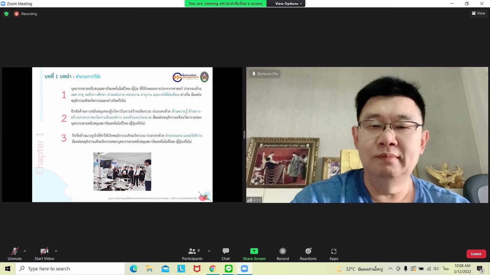Image resolution: width=490 pixels, height=275 pixels.
Task: Open the Apps panel
Action: click(333, 254)
